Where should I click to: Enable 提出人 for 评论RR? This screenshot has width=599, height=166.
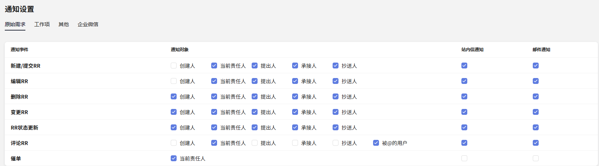coord(255,143)
